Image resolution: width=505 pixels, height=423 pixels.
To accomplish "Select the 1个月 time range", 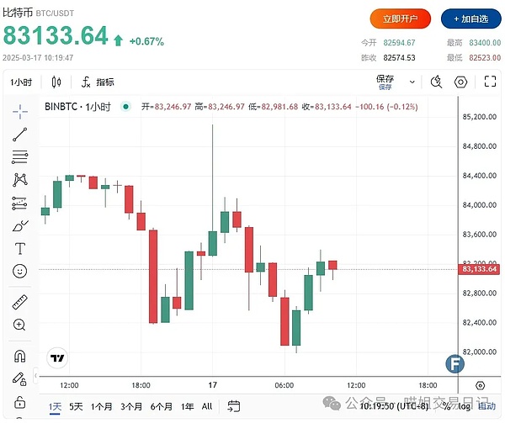I will click(x=102, y=406).
